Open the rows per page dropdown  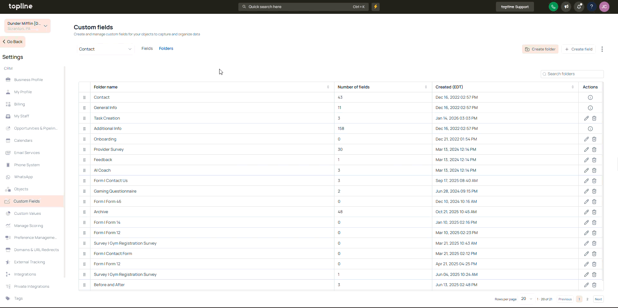click(527, 299)
